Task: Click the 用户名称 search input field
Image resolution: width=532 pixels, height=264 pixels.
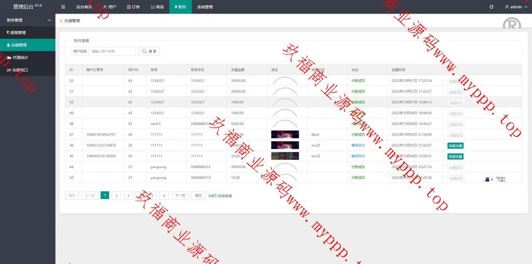Action: (112, 51)
